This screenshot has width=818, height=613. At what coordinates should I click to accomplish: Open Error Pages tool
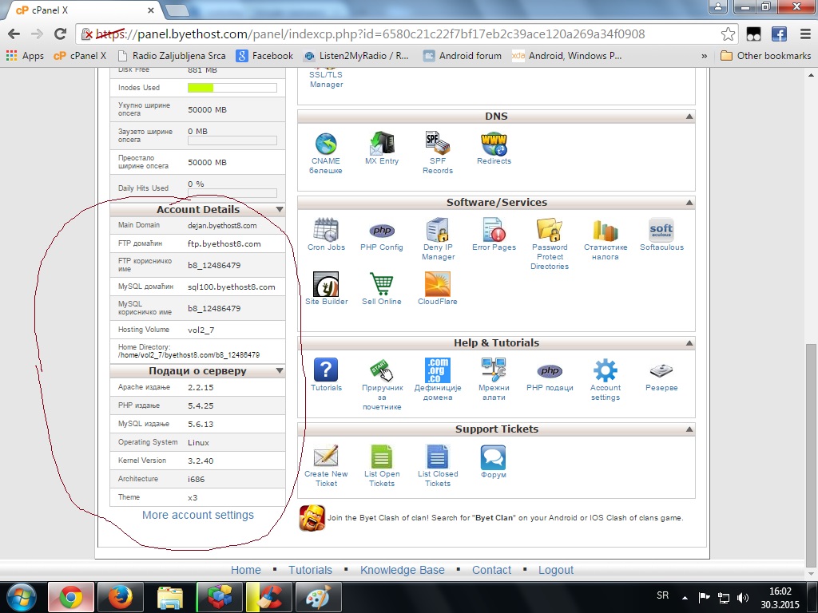[494, 230]
